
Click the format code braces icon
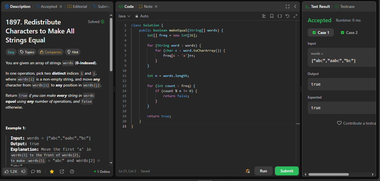point(279,16)
